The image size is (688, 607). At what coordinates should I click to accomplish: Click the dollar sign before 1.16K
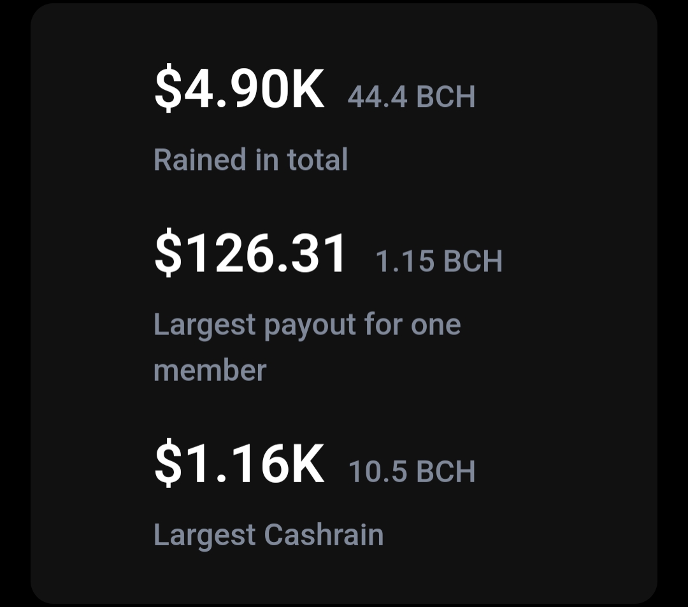point(168,464)
